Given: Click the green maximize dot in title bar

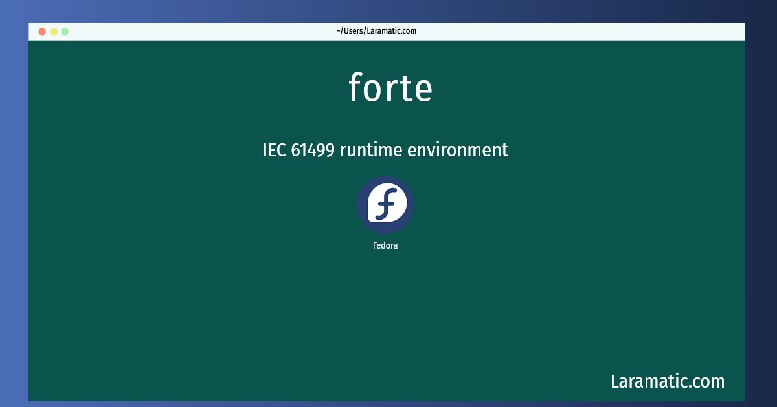Looking at the screenshot, I should point(65,31).
